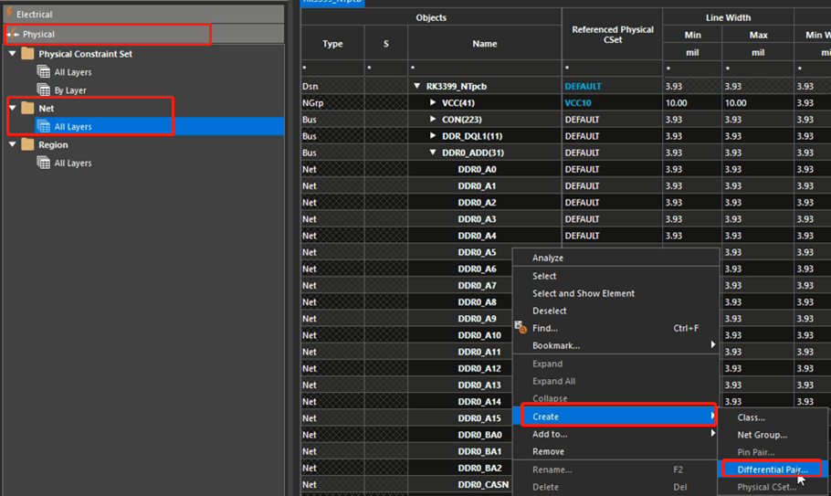Image resolution: width=831 pixels, height=496 pixels.
Task: Select All Layers under Net
Action: (73, 127)
